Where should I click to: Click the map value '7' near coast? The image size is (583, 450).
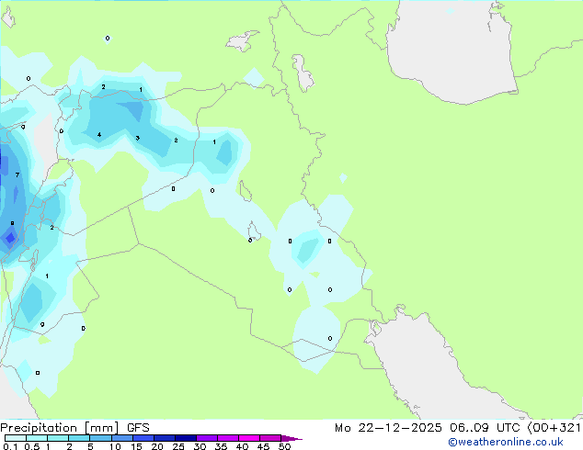tap(17, 174)
